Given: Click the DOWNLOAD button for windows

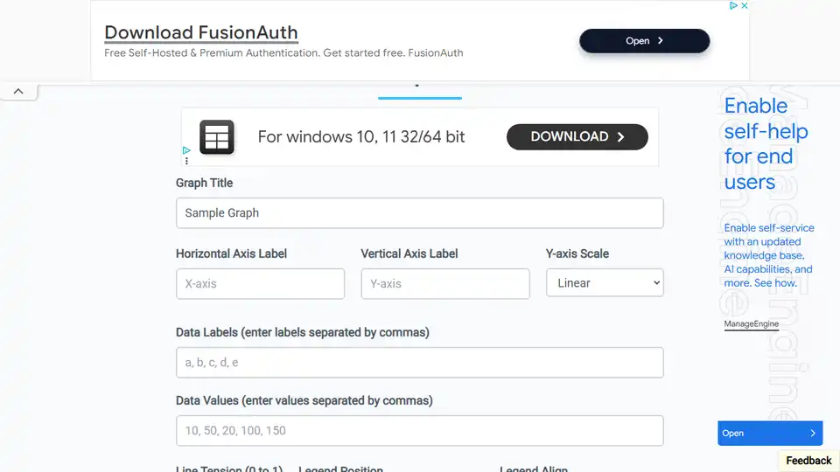Looking at the screenshot, I should point(577,137).
